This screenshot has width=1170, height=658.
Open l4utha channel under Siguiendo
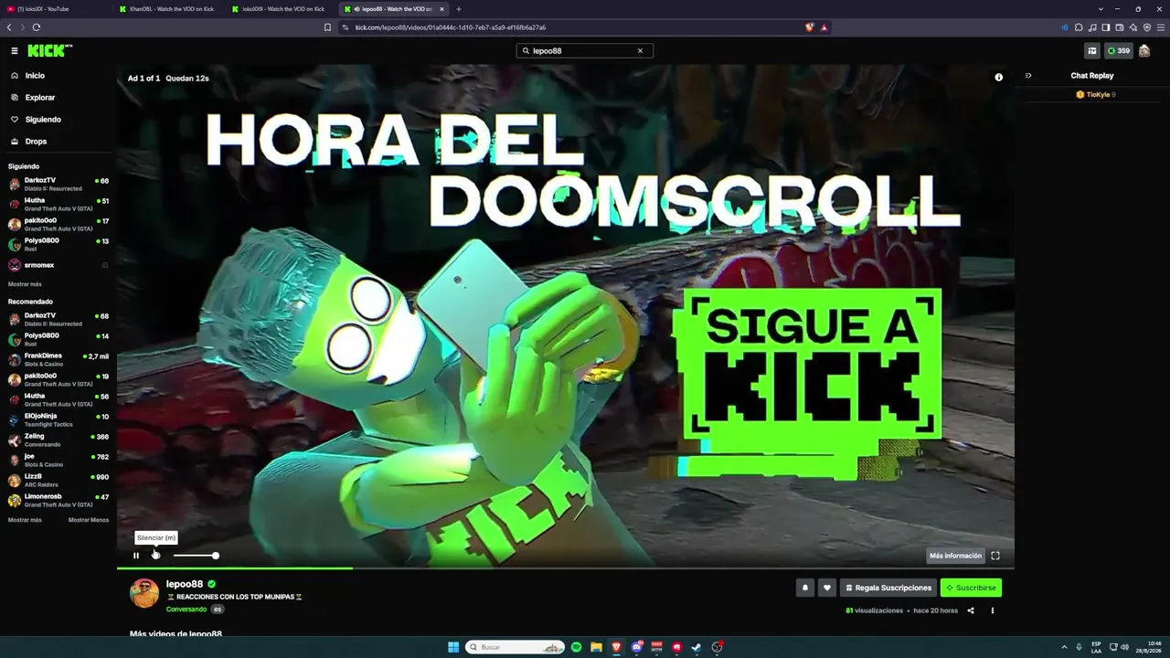click(58, 204)
